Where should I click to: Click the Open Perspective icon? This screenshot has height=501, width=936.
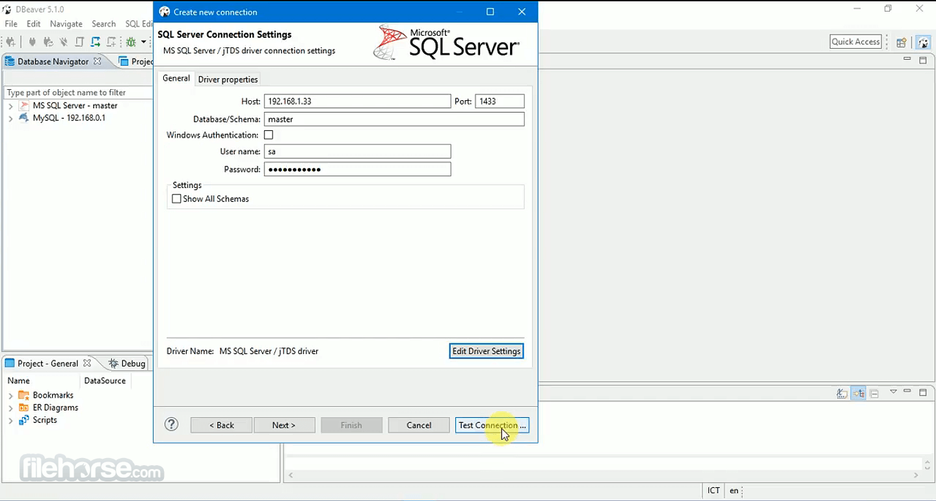(902, 42)
